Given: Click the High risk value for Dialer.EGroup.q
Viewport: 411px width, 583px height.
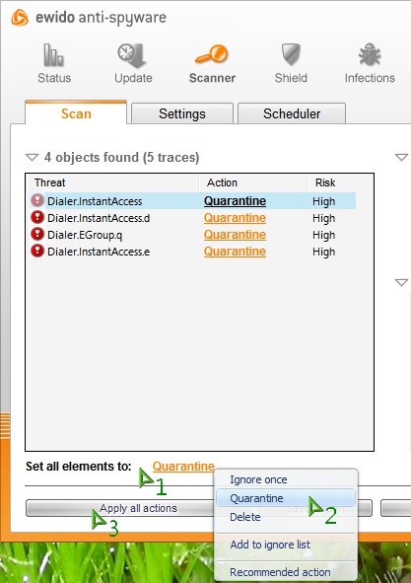Looking at the screenshot, I should coord(323,235).
